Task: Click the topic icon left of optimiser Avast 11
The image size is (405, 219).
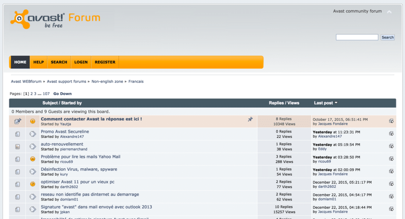Action: pyautogui.click(x=18, y=184)
